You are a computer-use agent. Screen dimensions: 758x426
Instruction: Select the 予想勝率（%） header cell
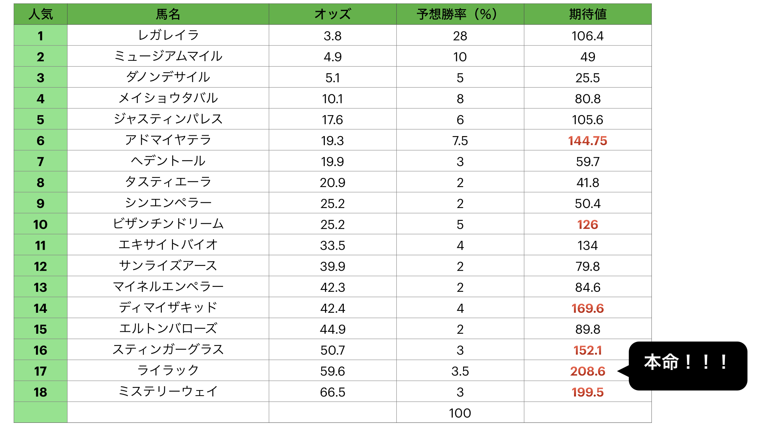[460, 14]
